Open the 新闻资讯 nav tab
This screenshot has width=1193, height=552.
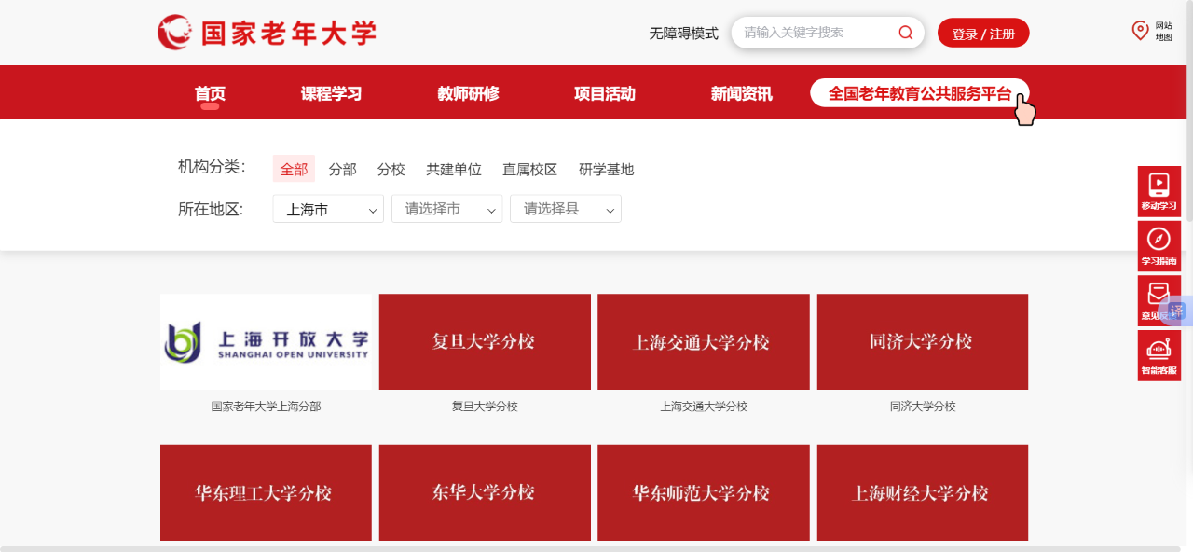pos(741,93)
